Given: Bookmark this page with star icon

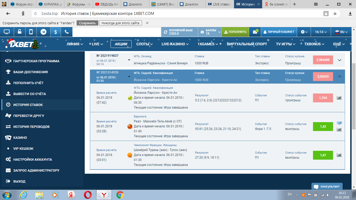Looking at the screenshot, I should coord(335,14).
